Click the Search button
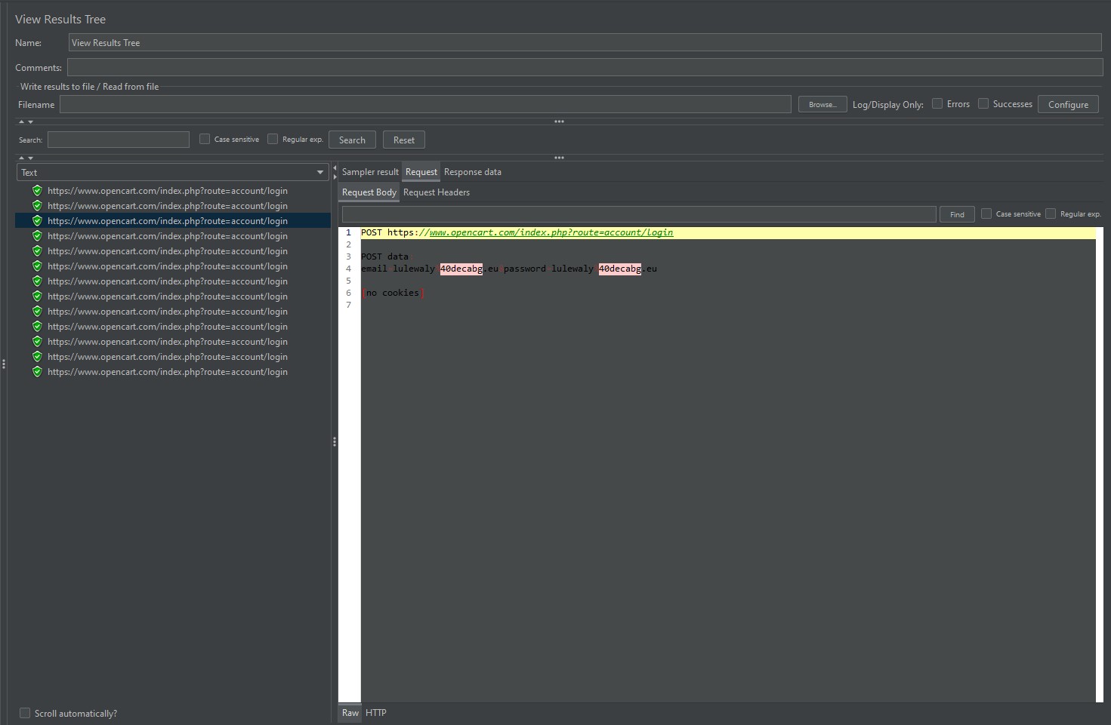The width and height of the screenshot is (1111, 725). click(352, 139)
